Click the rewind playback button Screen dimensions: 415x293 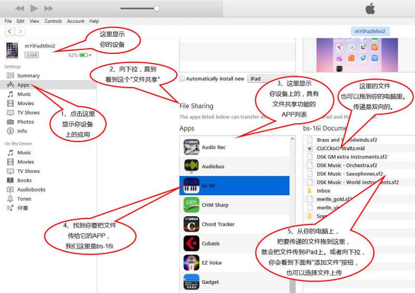coord(19,8)
